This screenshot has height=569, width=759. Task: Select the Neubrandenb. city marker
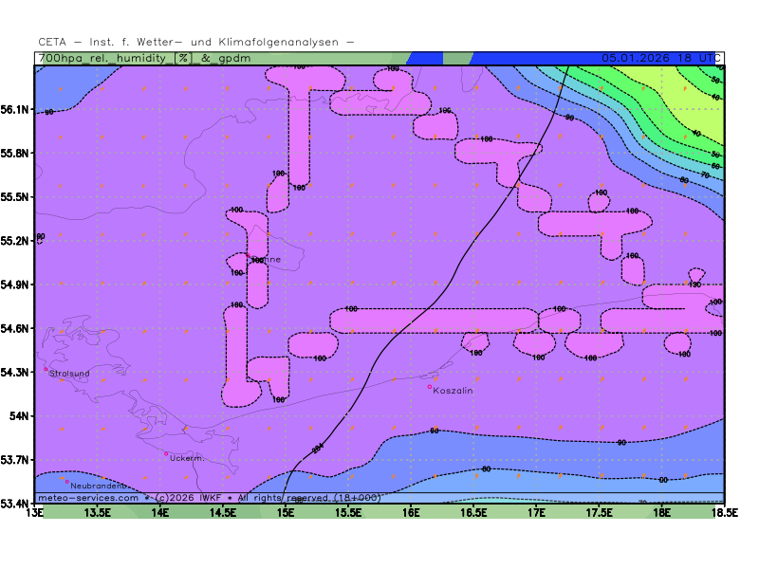[x=67, y=482]
